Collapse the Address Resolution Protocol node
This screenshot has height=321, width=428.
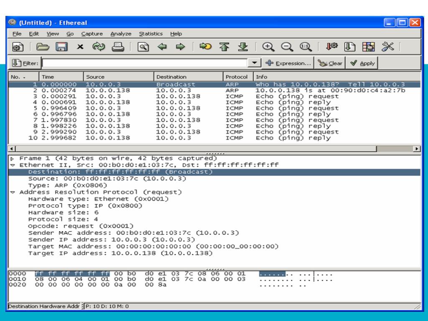(12, 192)
